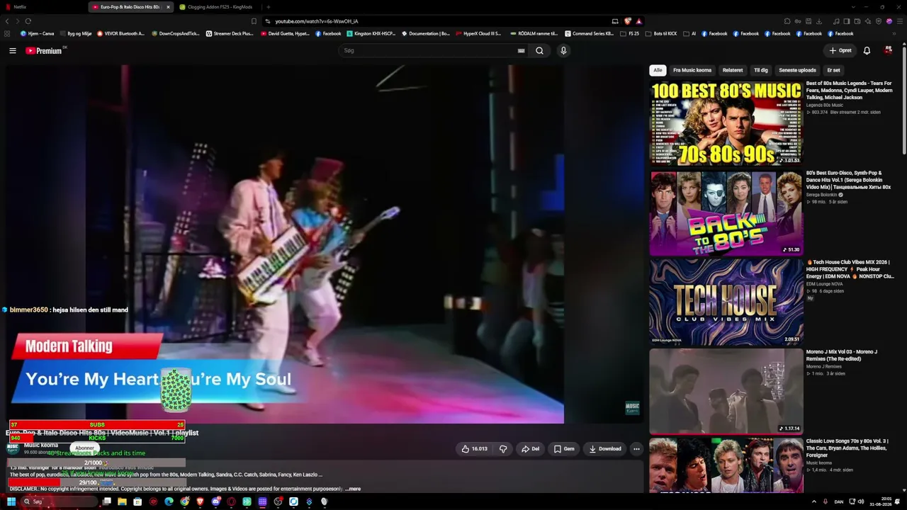907x510 pixels.
Task: Open 'Back to the 80's' video thumbnail
Action: 726,212
